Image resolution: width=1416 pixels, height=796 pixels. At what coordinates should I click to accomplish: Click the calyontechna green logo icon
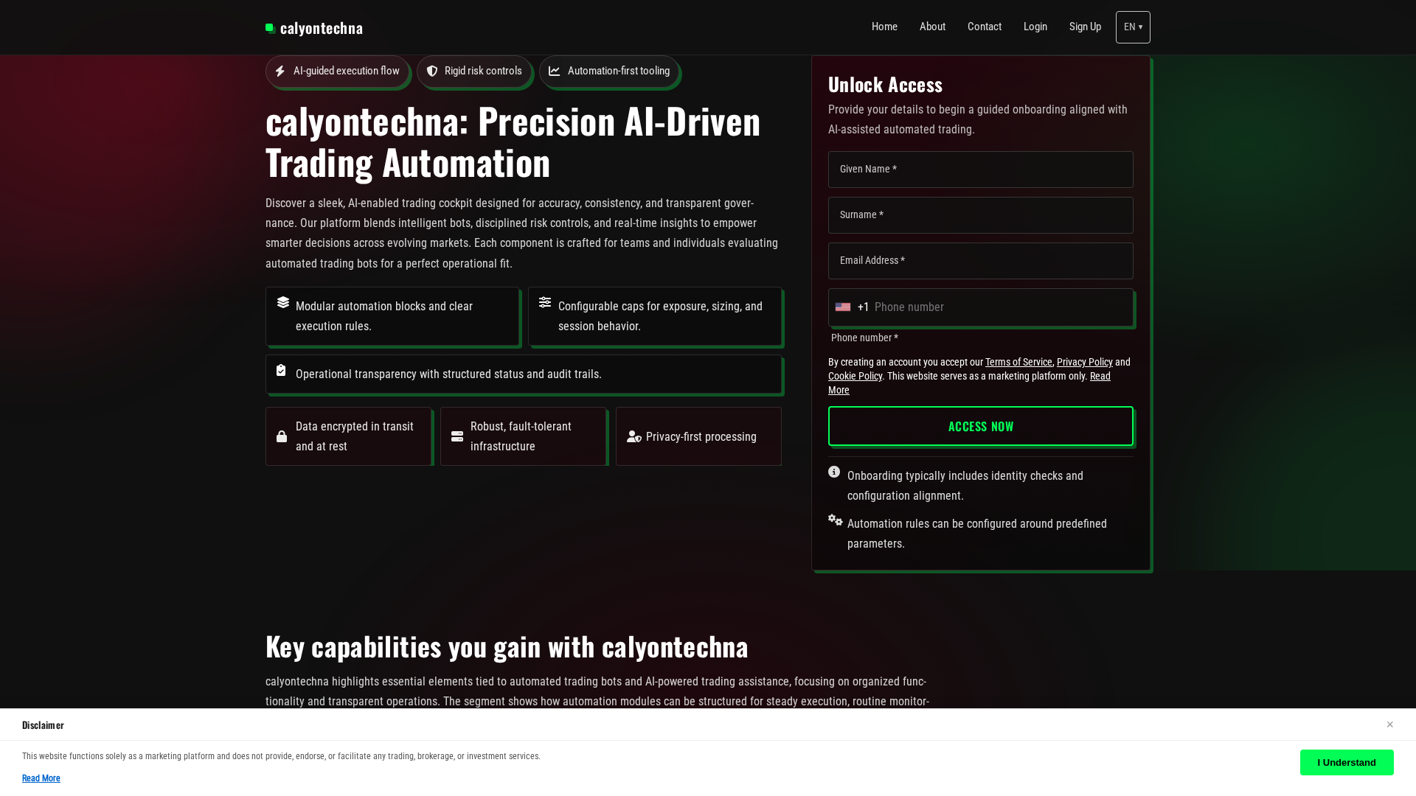tap(271, 29)
